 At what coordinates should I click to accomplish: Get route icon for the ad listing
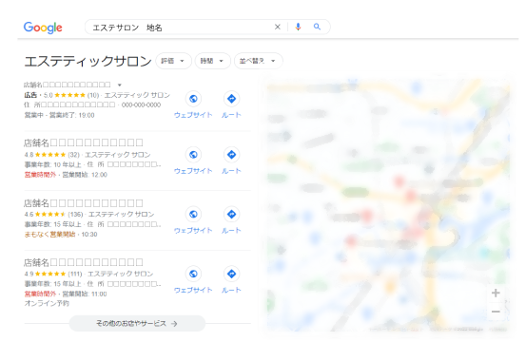pos(231,99)
